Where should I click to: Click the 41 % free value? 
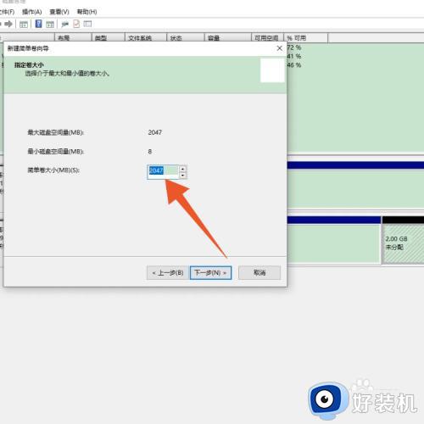point(294,56)
